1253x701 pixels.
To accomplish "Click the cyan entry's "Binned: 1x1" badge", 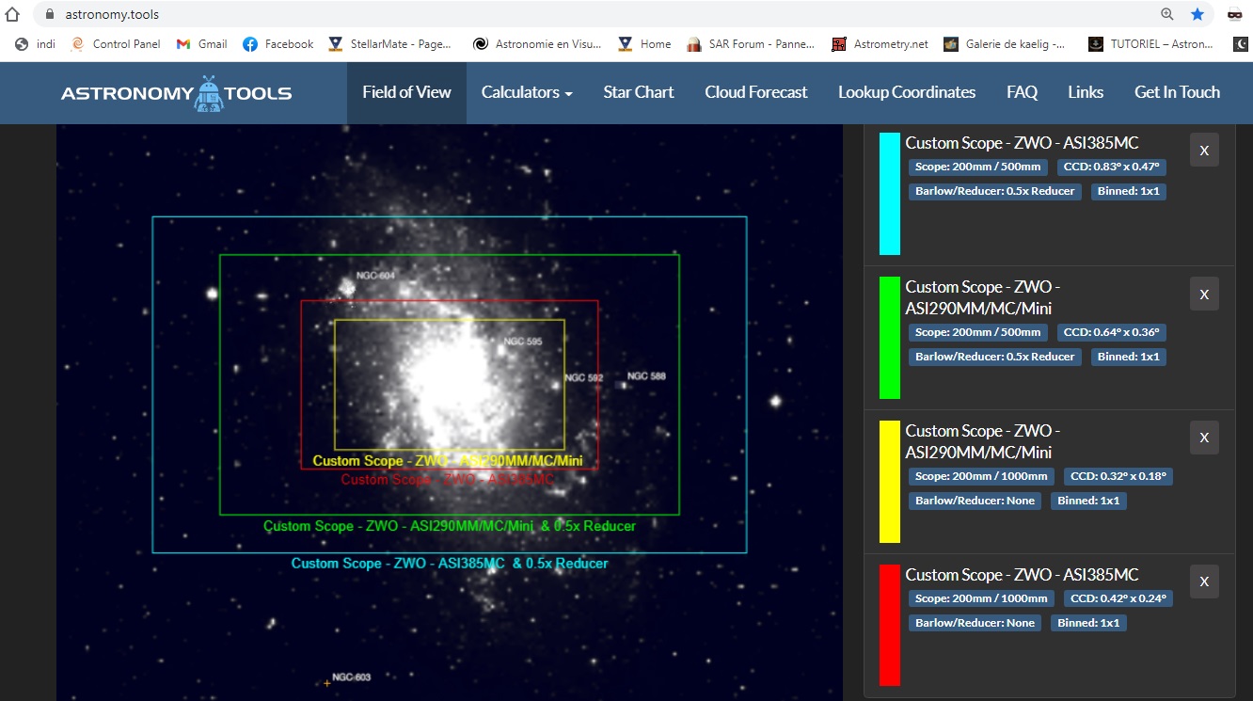I will (x=1129, y=191).
